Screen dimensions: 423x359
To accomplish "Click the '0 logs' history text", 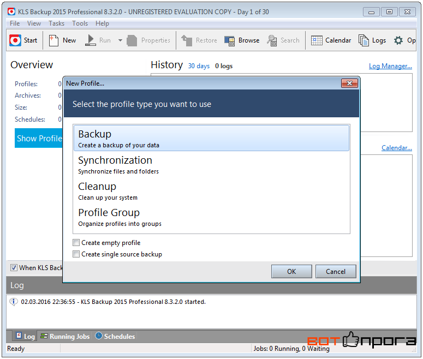I will (x=224, y=66).
